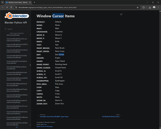Click the sidebar search magnifier icon

(5, 29)
